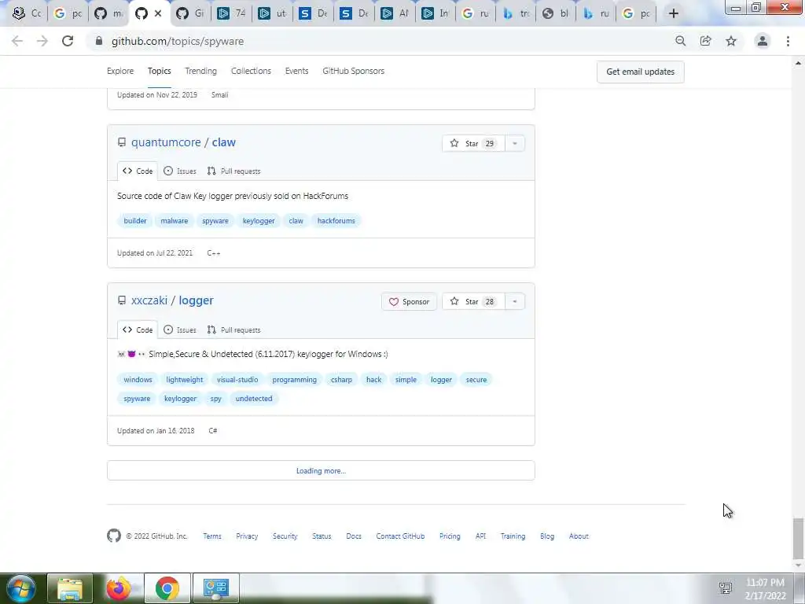Image resolution: width=805 pixels, height=604 pixels.
Task: Open Pull requests of claw repo
Action: coord(233,171)
